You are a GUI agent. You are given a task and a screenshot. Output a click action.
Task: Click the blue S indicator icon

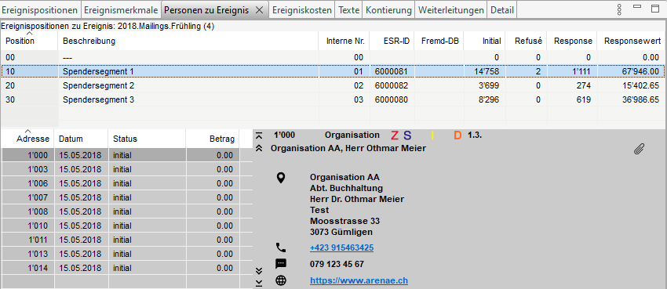[407, 135]
